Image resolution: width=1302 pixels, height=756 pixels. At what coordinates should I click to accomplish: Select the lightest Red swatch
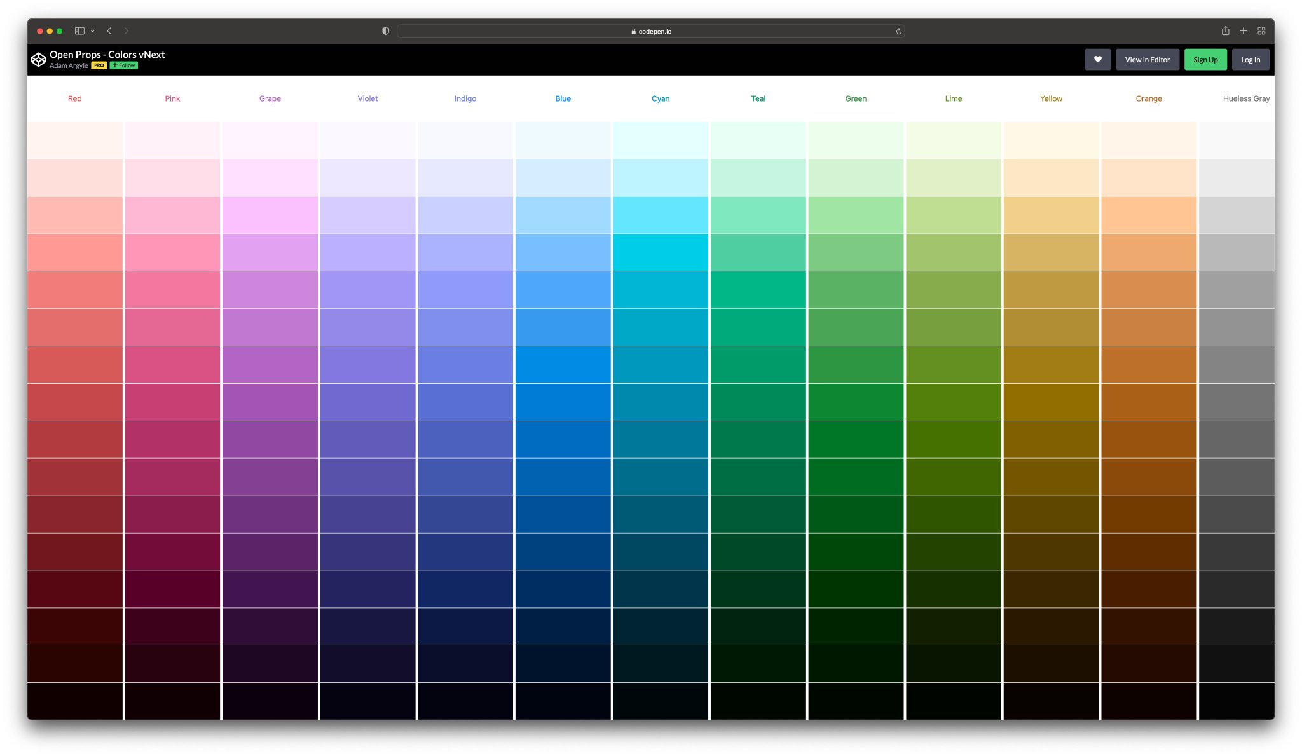tap(75, 140)
